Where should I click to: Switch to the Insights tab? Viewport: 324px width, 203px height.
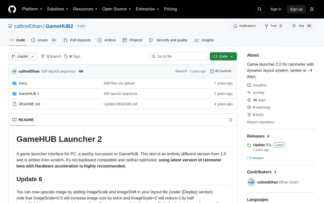[204, 40]
